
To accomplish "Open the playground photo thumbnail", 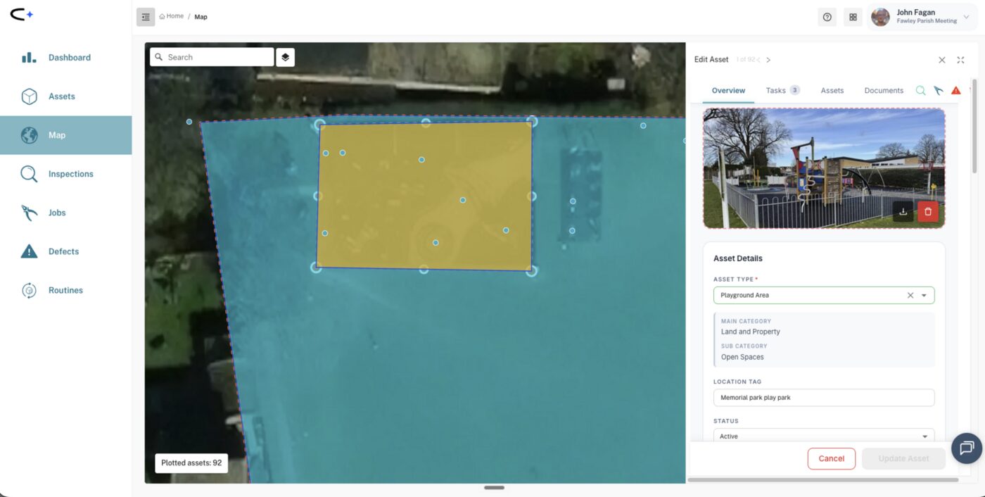I will [824, 168].
